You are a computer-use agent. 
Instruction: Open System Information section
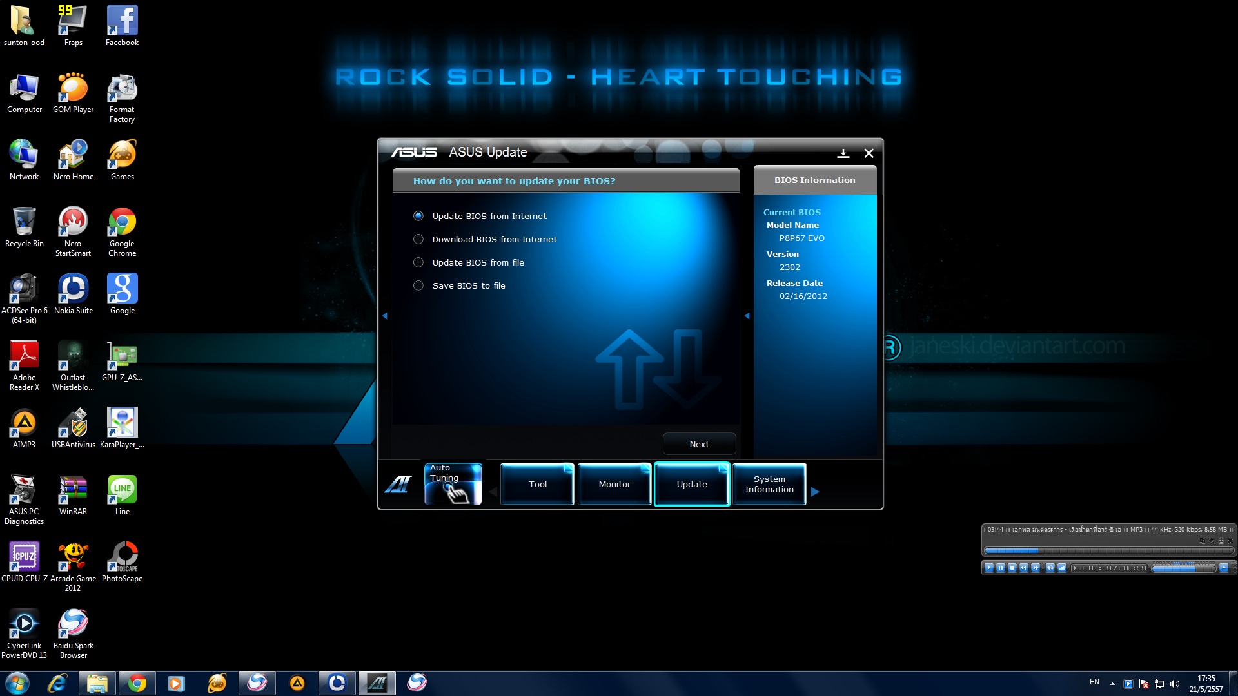[x=769, y=485]
